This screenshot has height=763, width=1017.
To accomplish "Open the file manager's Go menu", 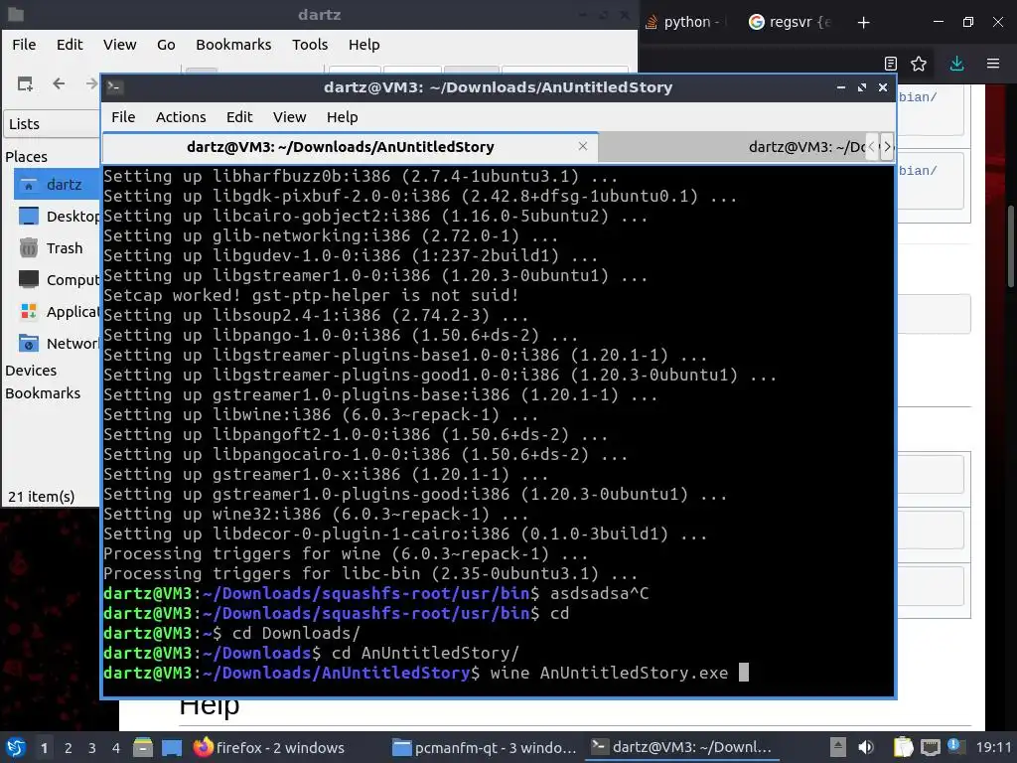I will click(x=166, y=44).
